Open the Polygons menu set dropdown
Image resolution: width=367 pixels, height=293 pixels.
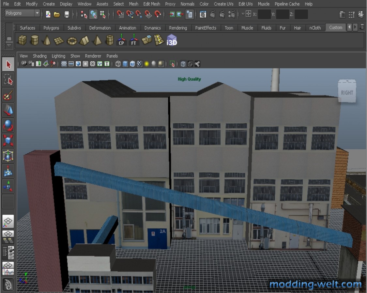point(22,13)
